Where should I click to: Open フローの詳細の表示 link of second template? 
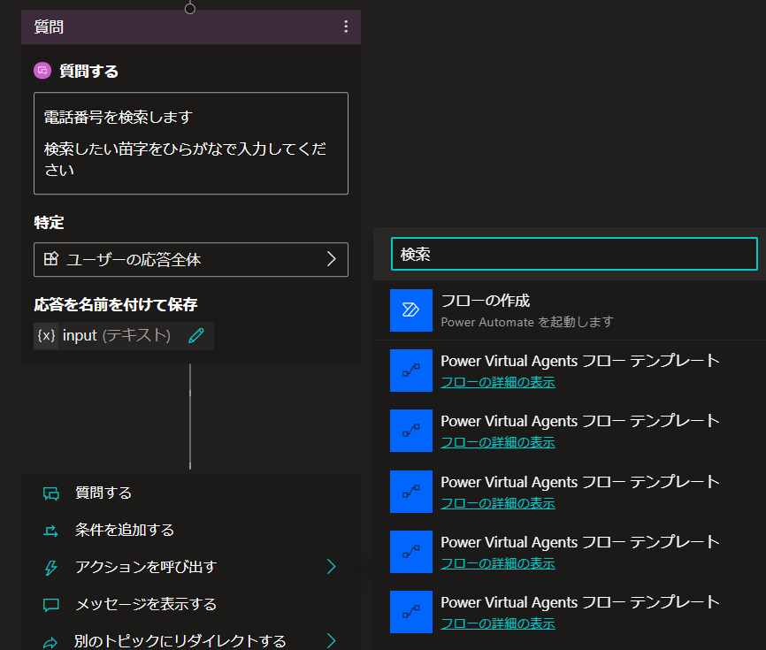pyautogui.click(x=498, y=442)
